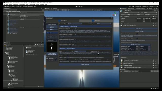Toggle the Add Movement checkbox
The height and width of the screenshot is (91, 162).
pyautogui.click(x=68, y=60)
